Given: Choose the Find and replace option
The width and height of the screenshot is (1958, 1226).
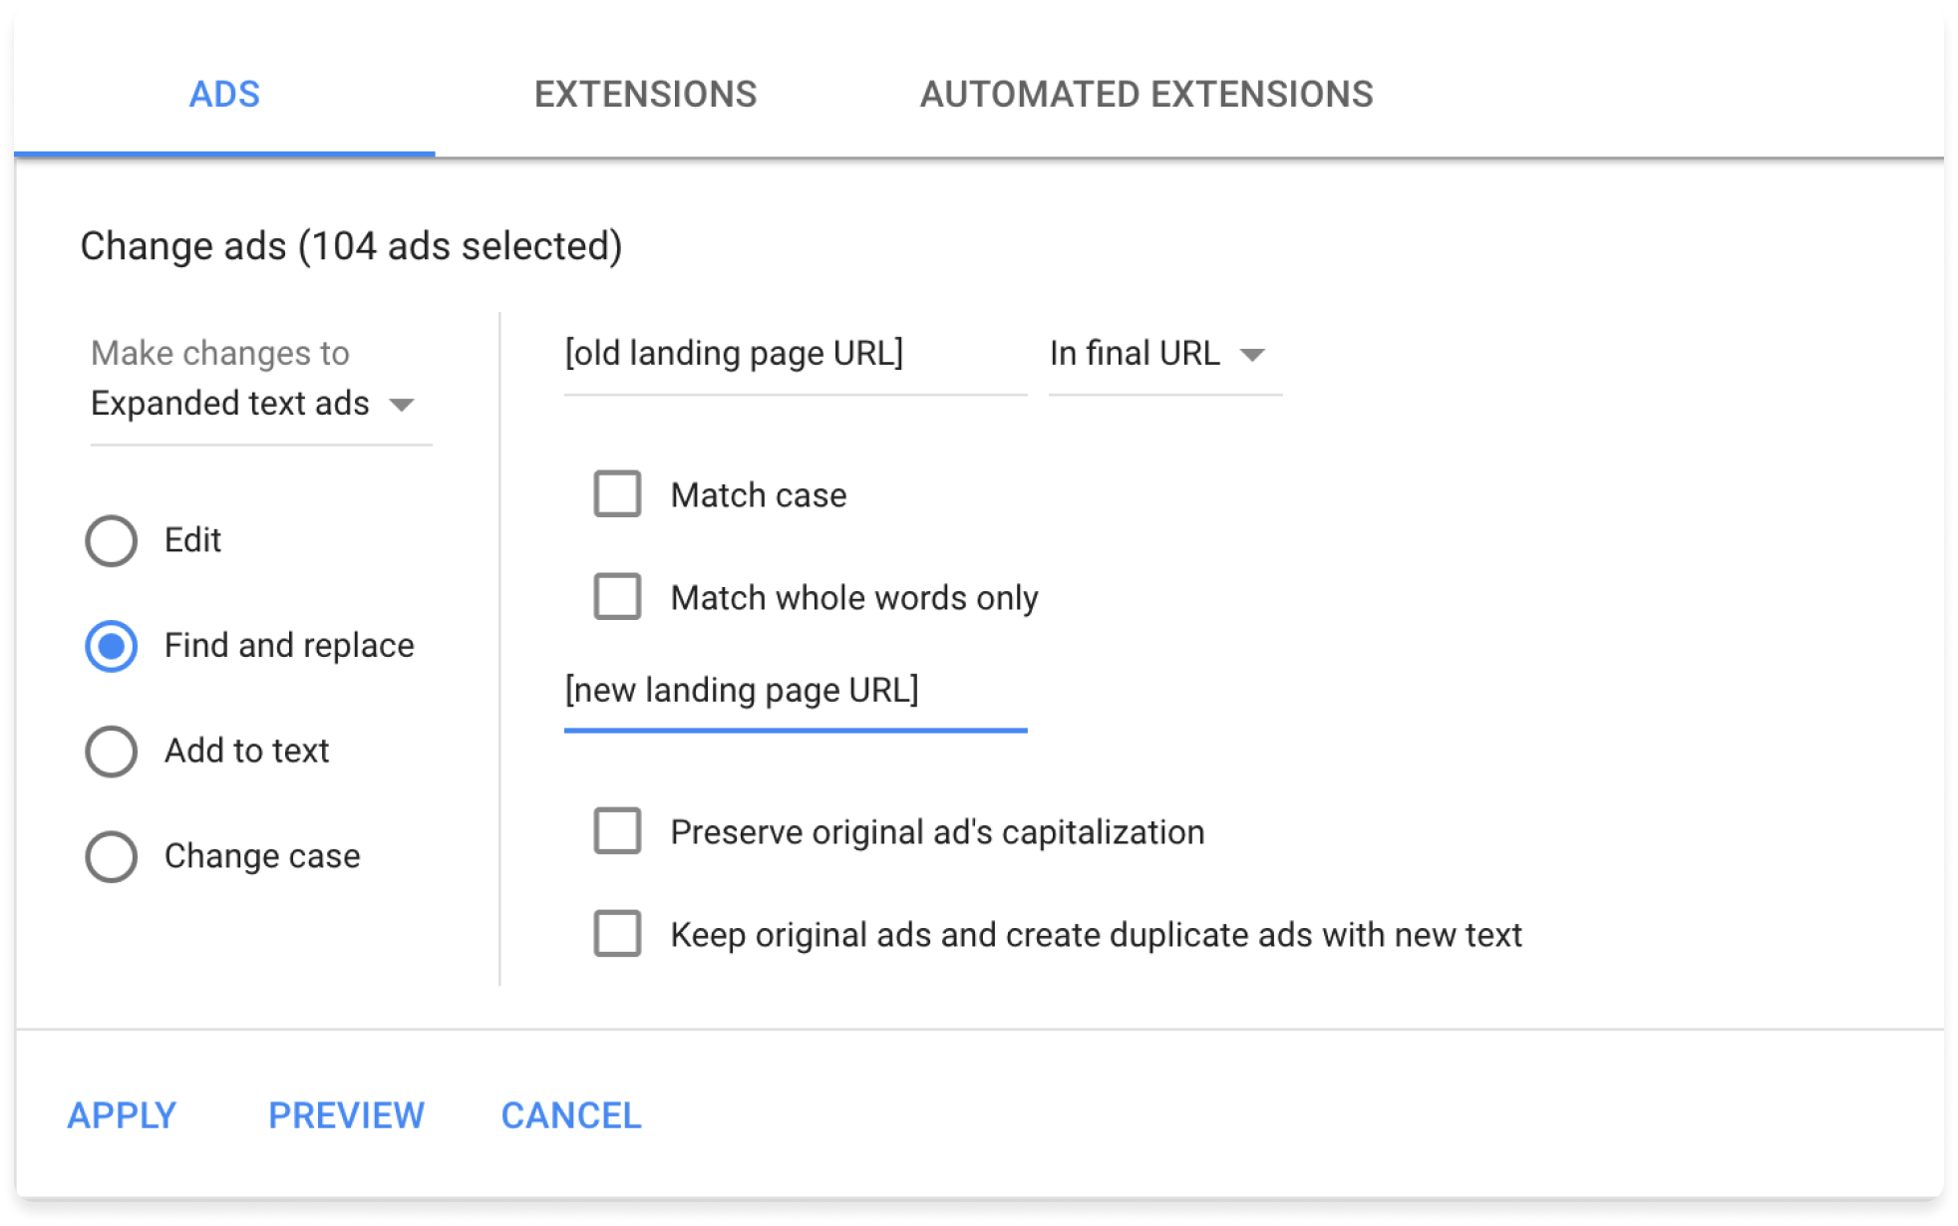Looking at the screenshot, I should click(x=112, y=647).
